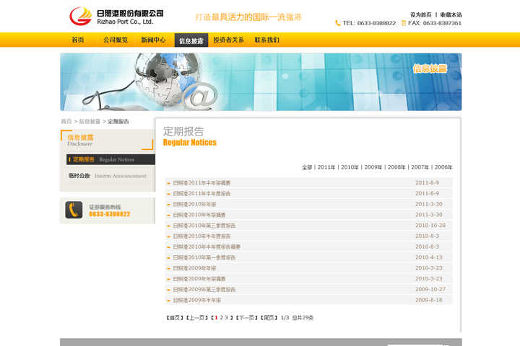Image resolution: width=520 pixels, height=346 pixels.
Task: Open 公司概览 navigation menu item
Action: tap(116, 40)
